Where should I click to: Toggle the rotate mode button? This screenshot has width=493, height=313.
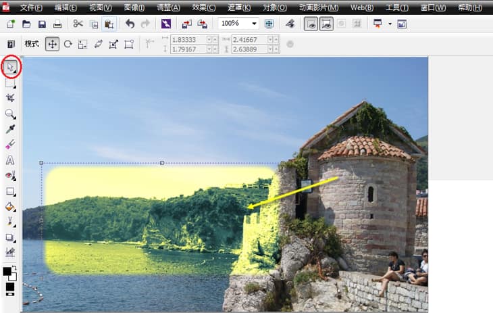[x=68, y=44]
